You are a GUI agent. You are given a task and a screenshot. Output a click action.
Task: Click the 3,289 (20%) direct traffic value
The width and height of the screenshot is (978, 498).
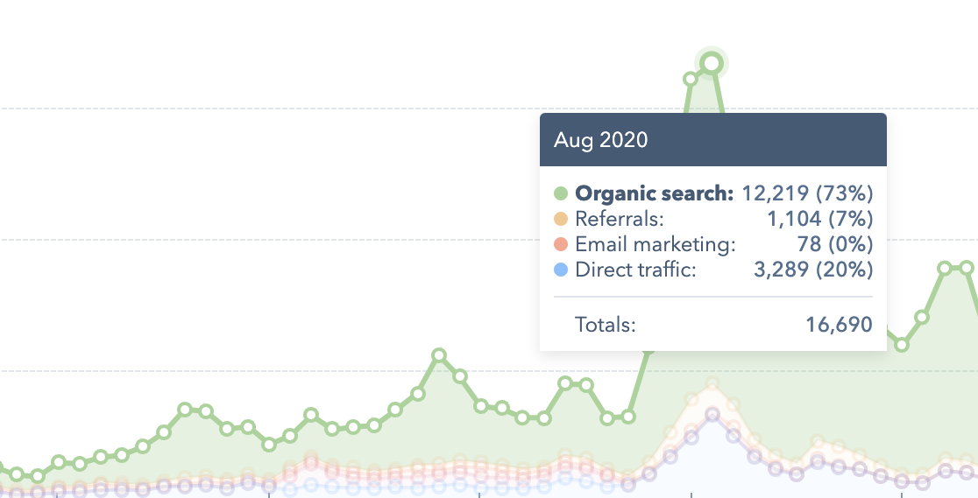click(x=813, y=270)
